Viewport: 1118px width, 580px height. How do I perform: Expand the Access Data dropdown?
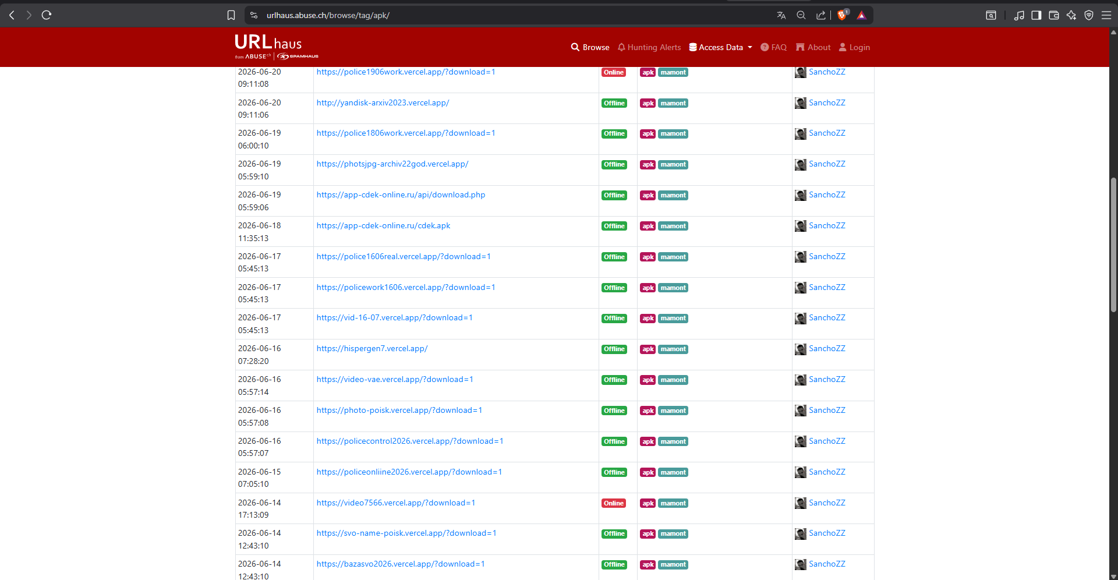pyautogui.click(x=721, y=47)
